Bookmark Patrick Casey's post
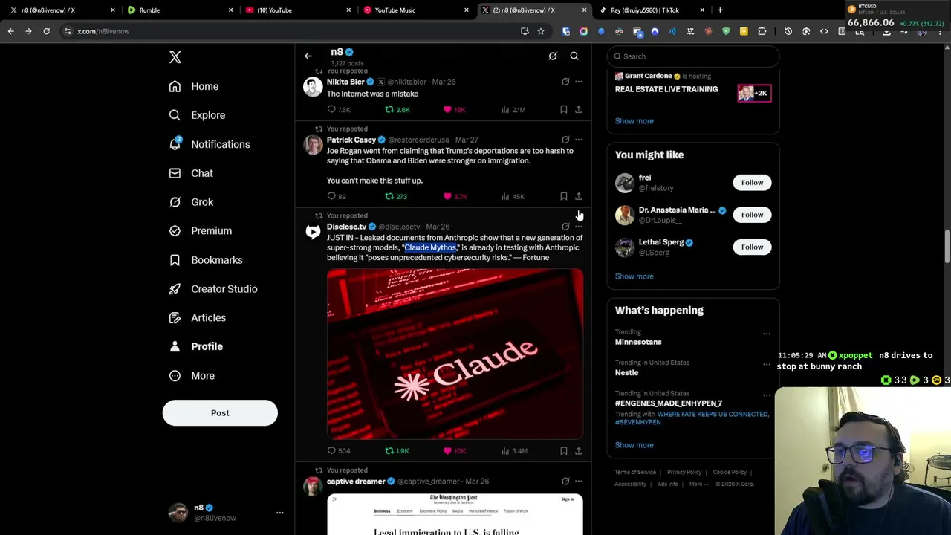Viewport: 951px width, 535px height. click(x=564, y=196)
